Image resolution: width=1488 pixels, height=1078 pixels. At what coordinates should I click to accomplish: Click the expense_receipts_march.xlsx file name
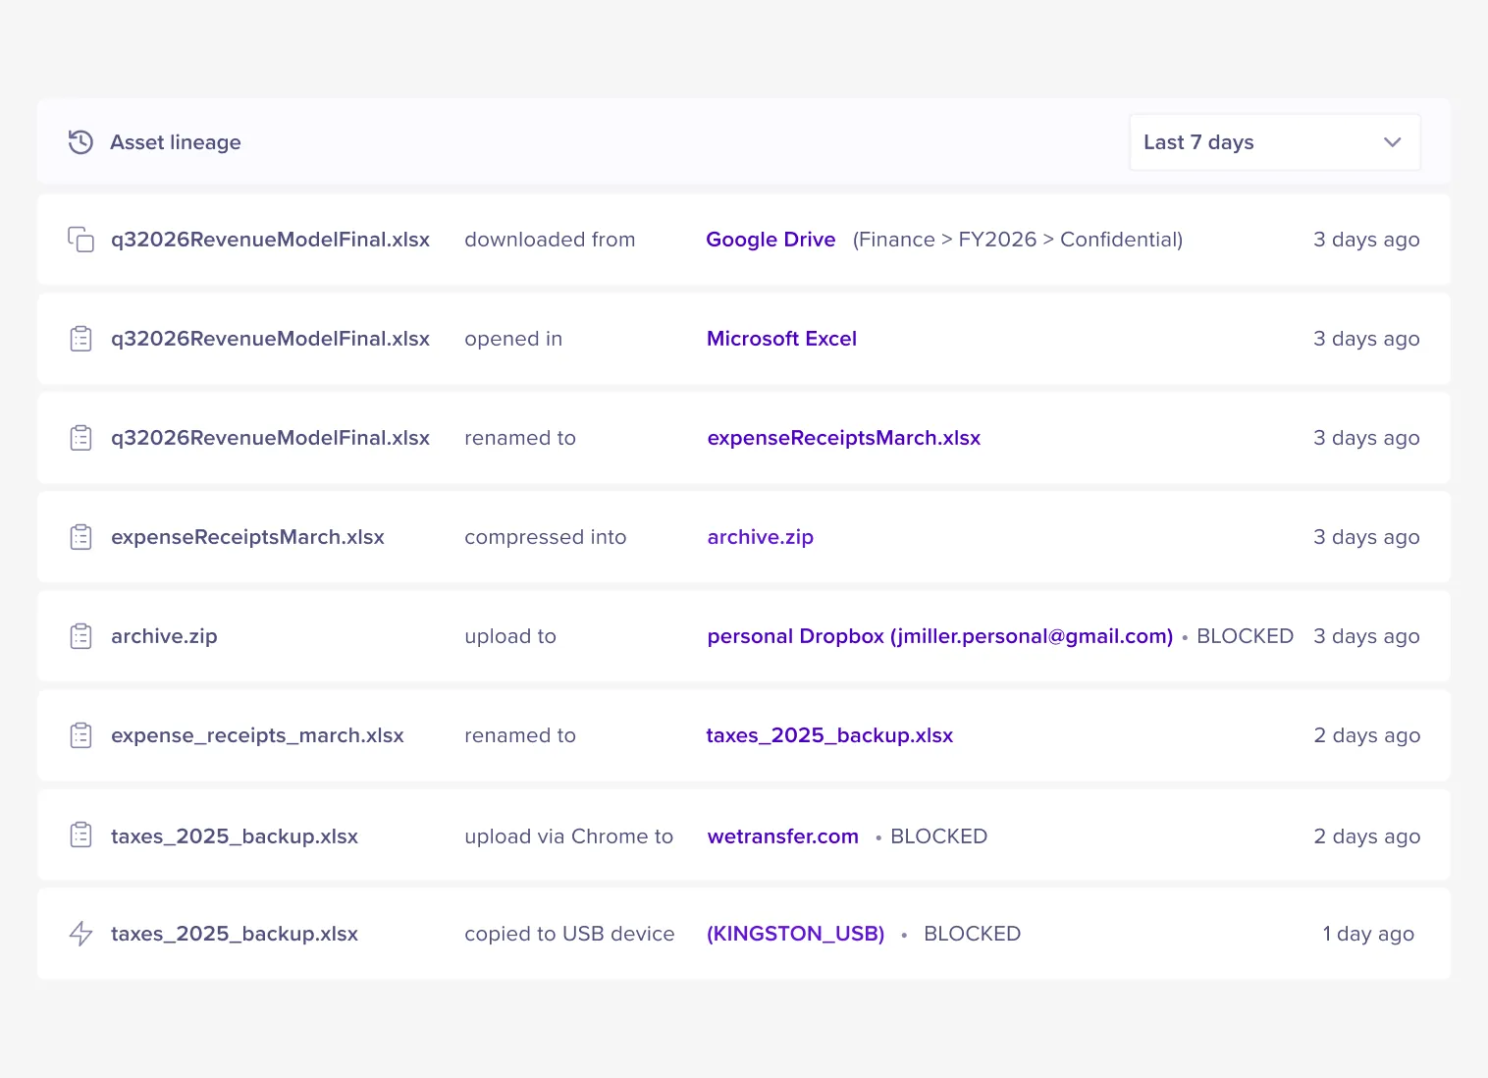click(x=257, y=735)
